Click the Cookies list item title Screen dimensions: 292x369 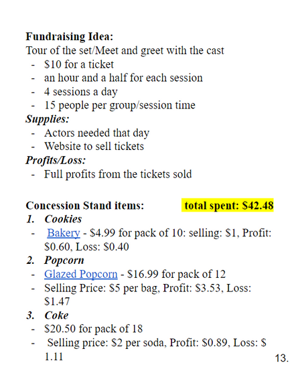point(63,219)
